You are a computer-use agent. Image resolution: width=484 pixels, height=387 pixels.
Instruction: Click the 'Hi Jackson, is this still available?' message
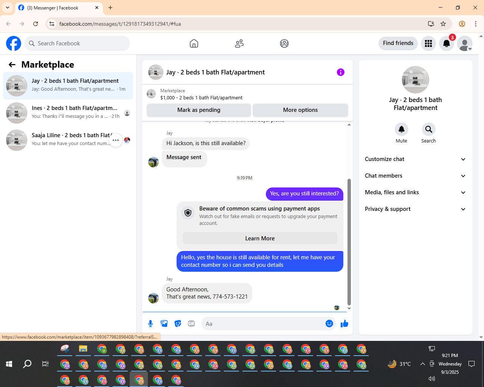coord(206,143)
